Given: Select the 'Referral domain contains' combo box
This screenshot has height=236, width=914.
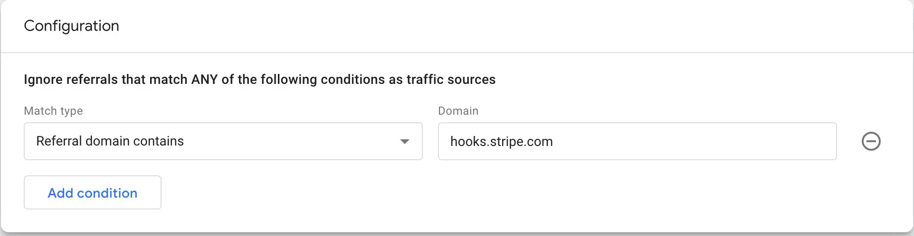Looking at the screenshot, I should pyautogui.click(x=223, y=141).
